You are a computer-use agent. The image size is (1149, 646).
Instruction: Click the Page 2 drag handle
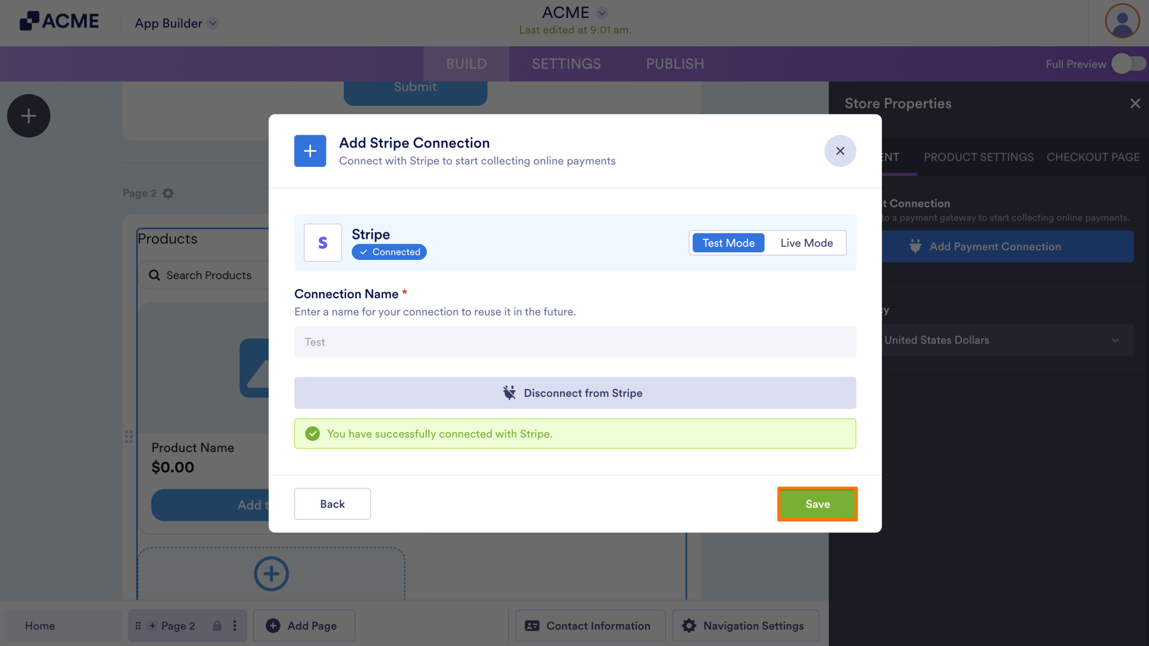point(138,626)
